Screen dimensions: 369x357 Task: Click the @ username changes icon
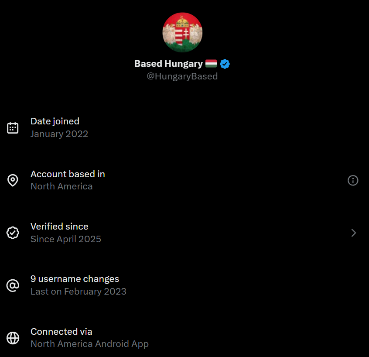coord(13,285)
